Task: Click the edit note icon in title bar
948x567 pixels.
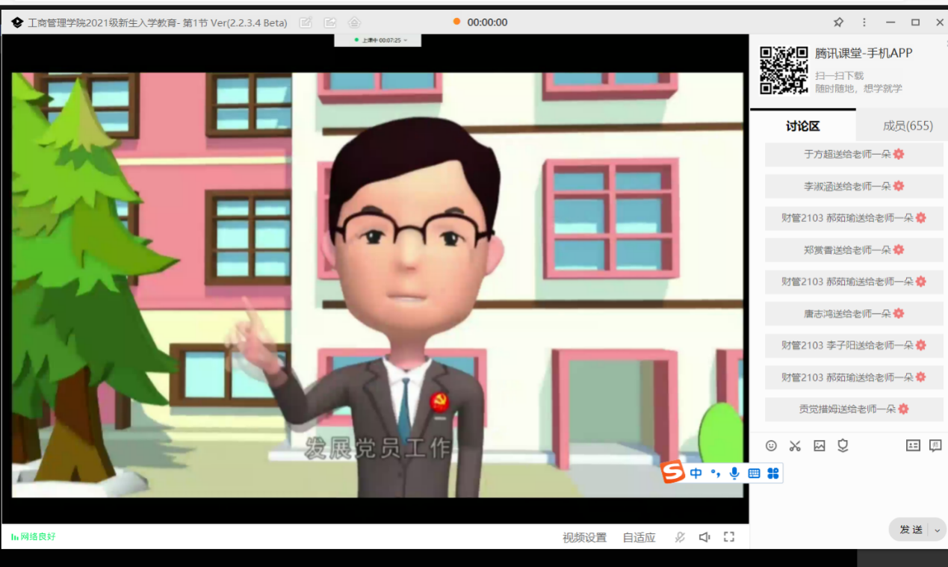Action: [306, 22]
